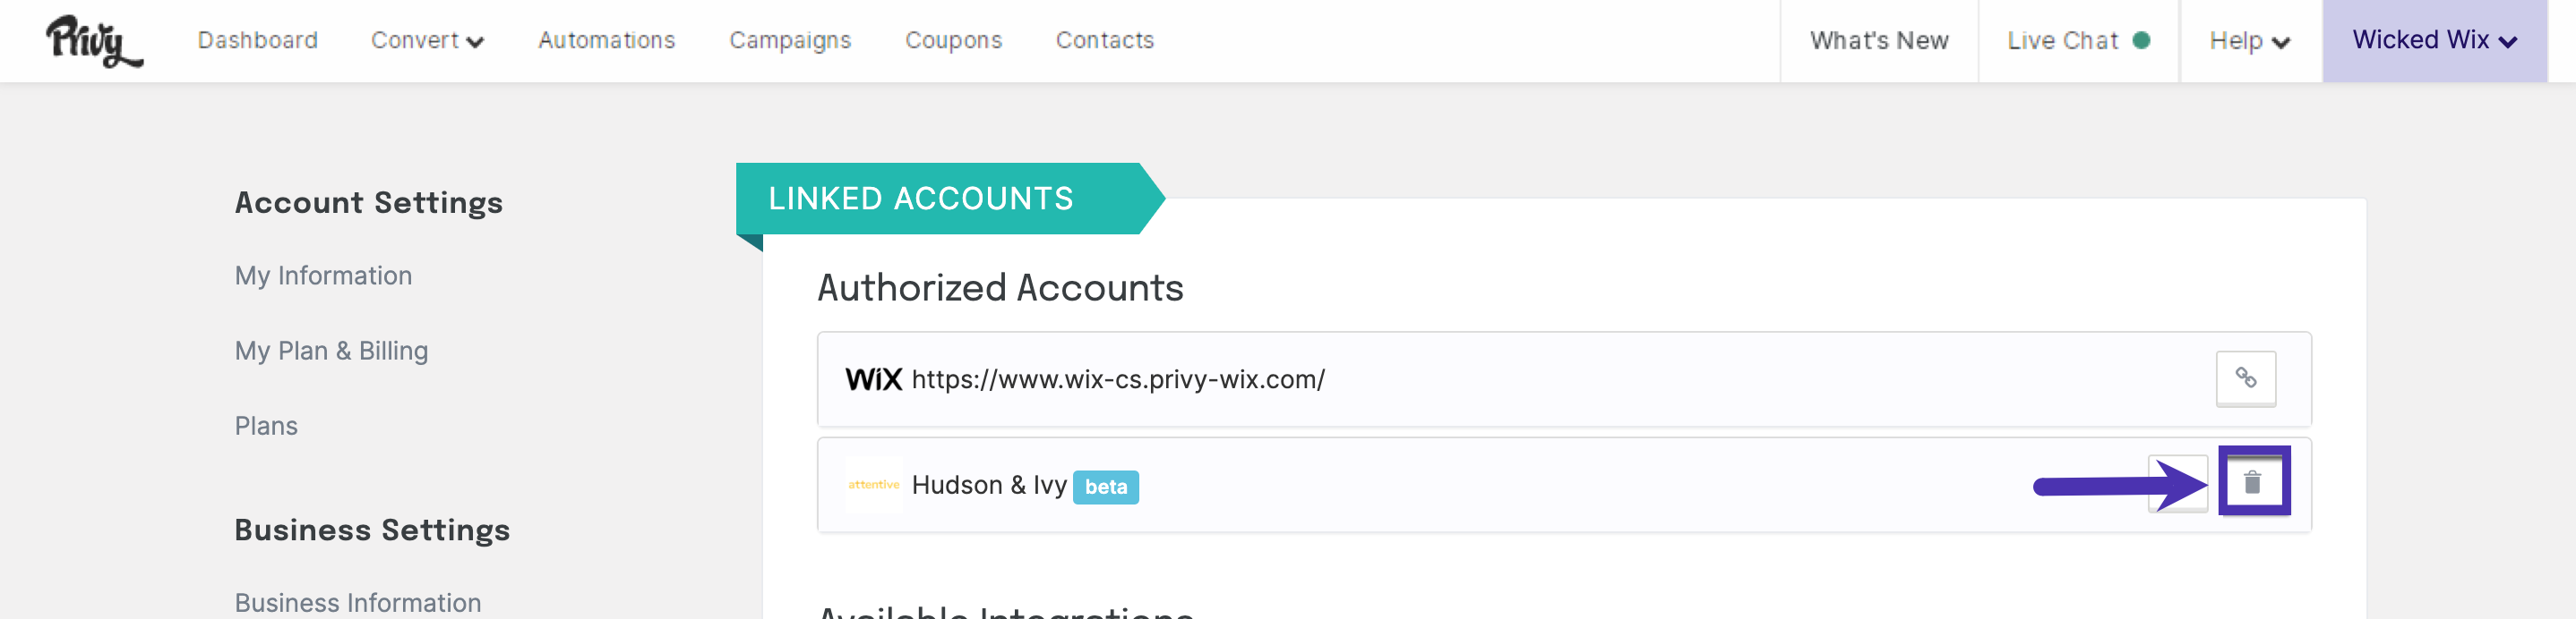Viewport: 2576px width, 619px height.
Task: Select My Information in Account Settings
Action: (x=323, y=276)
